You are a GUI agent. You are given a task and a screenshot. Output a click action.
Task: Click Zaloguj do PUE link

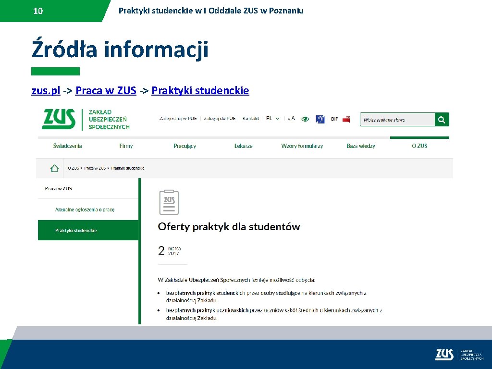click(220, 119)
